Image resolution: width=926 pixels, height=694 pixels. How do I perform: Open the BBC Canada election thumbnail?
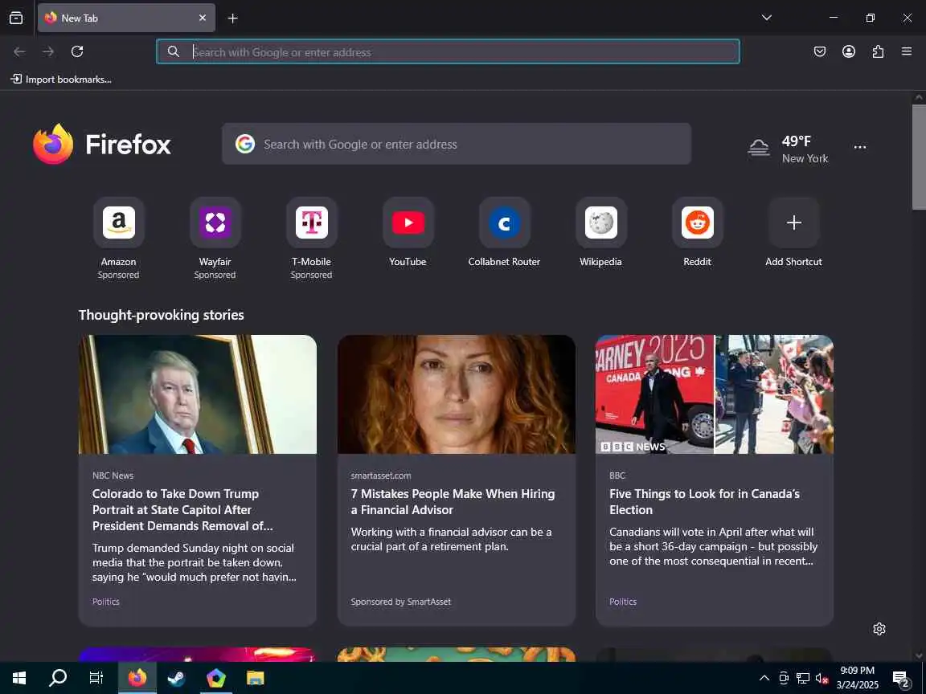(715, 394)
